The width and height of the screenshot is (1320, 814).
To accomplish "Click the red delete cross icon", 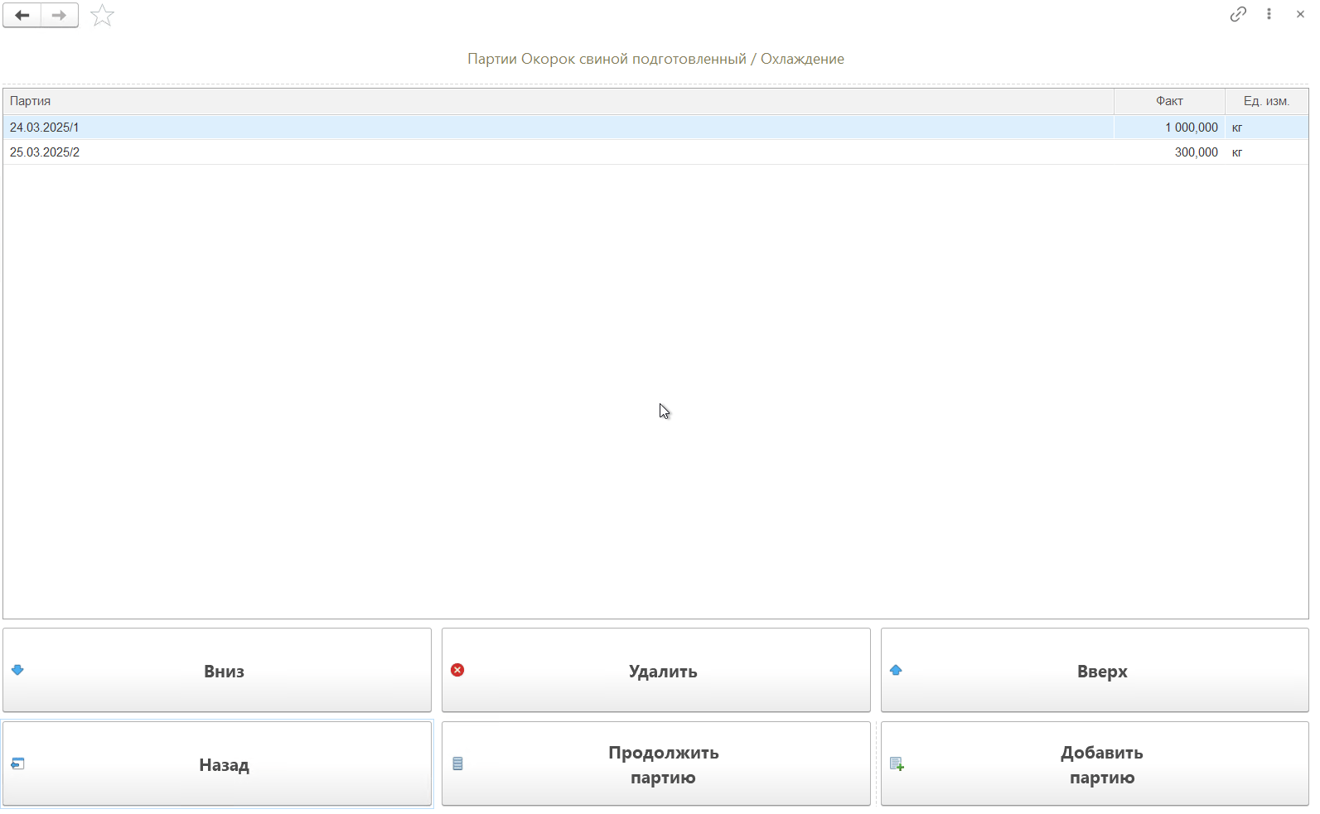I will tap(457, 670).
